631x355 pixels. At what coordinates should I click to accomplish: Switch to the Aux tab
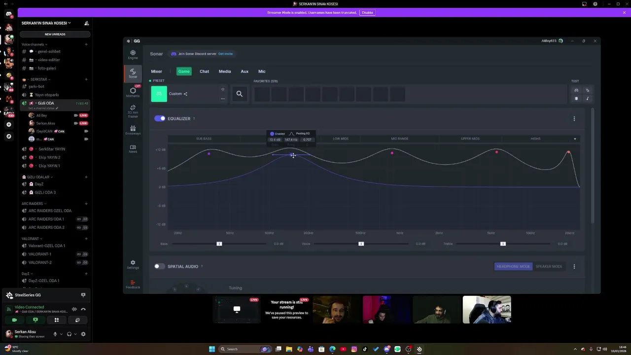[245, 71]
